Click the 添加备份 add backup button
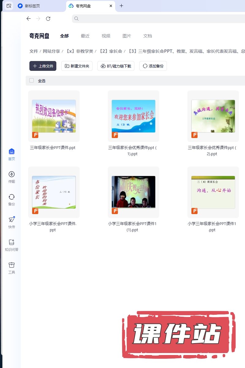This screenshot has width=245, height=368. click(x=153, y=66)
